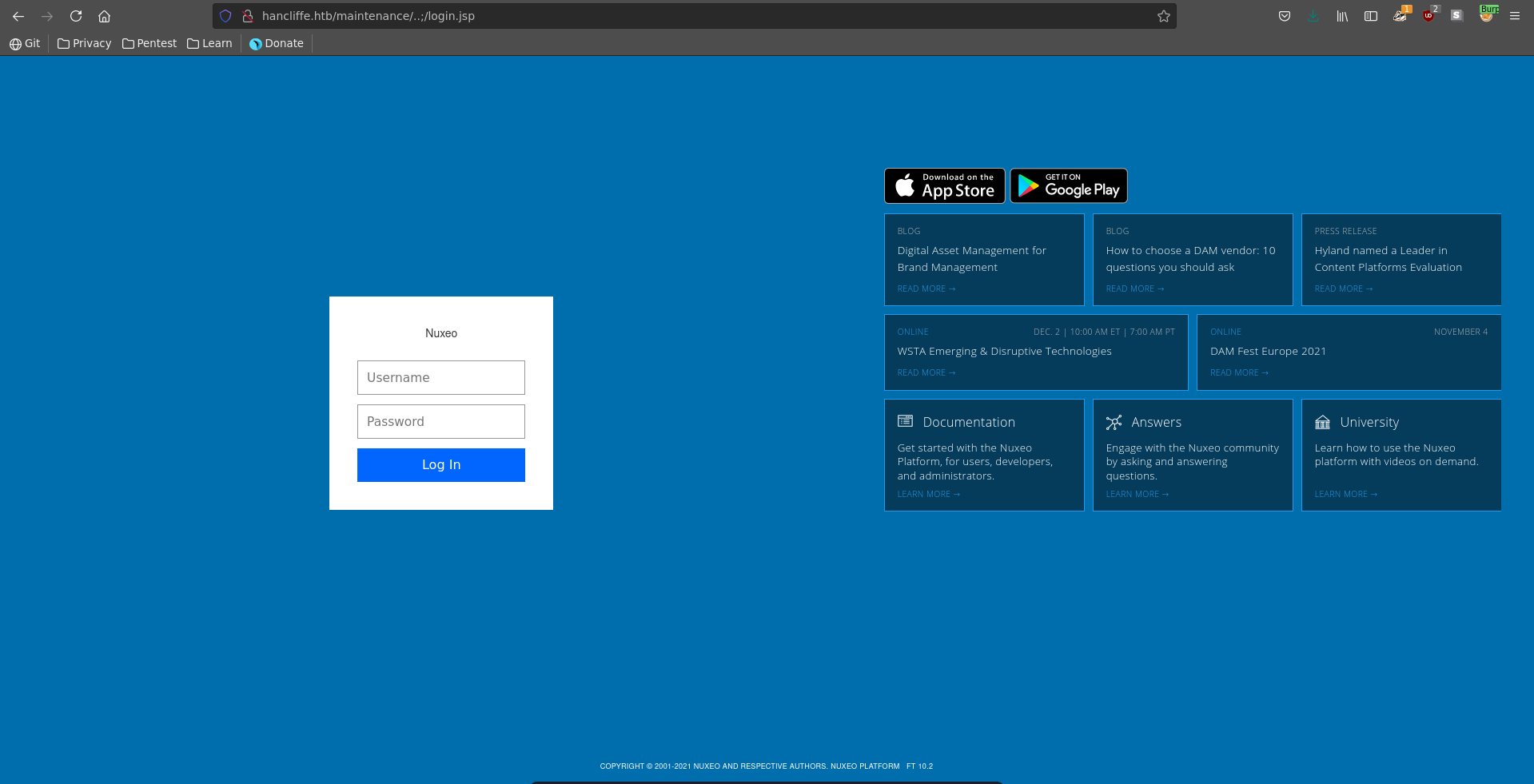The width and height of the screenshot is (1534, 784).
Task: Click the tracking protection shield icon
Action: click(x=225, y=16)
